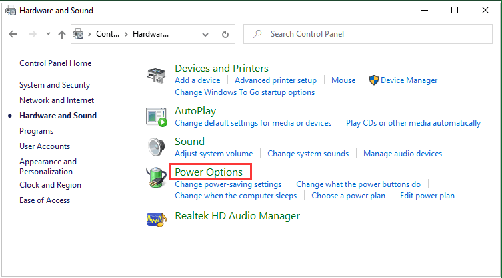The image size is (502, 278).
Task: Open Sound heading link
Action: [x=189, y=141]
